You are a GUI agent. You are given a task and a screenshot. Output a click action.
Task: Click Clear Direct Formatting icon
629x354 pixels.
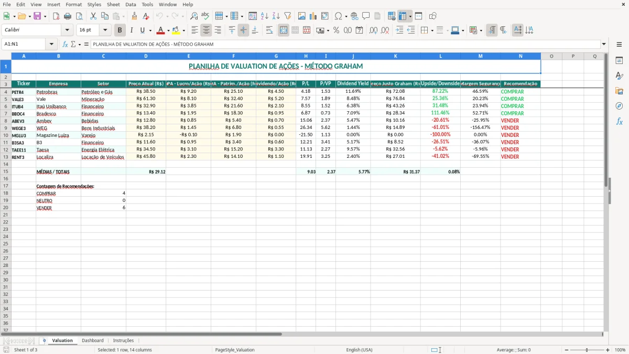pos(146,16)
